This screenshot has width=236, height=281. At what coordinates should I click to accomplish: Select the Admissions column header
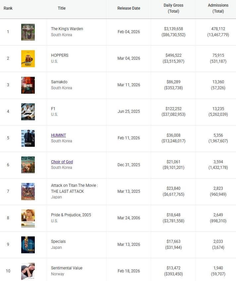click(x=218, y=8)
